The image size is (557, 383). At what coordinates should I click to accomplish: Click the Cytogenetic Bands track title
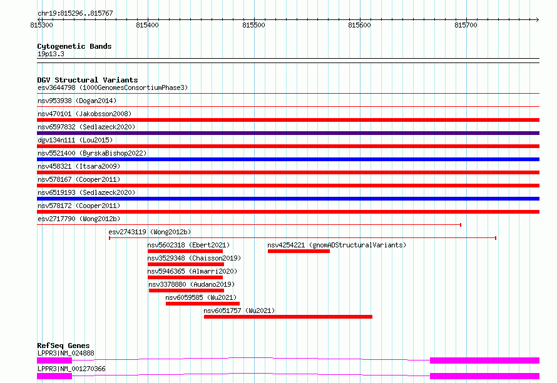point(74,46)
